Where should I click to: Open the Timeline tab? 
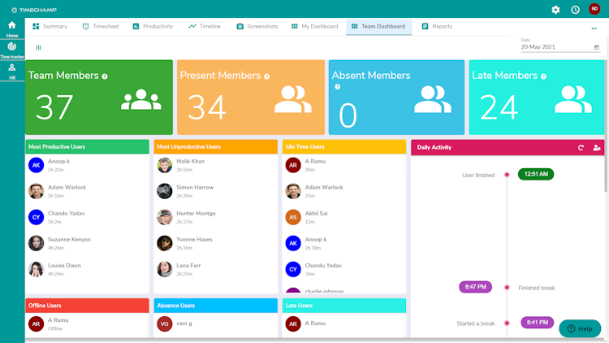[205, 27]
